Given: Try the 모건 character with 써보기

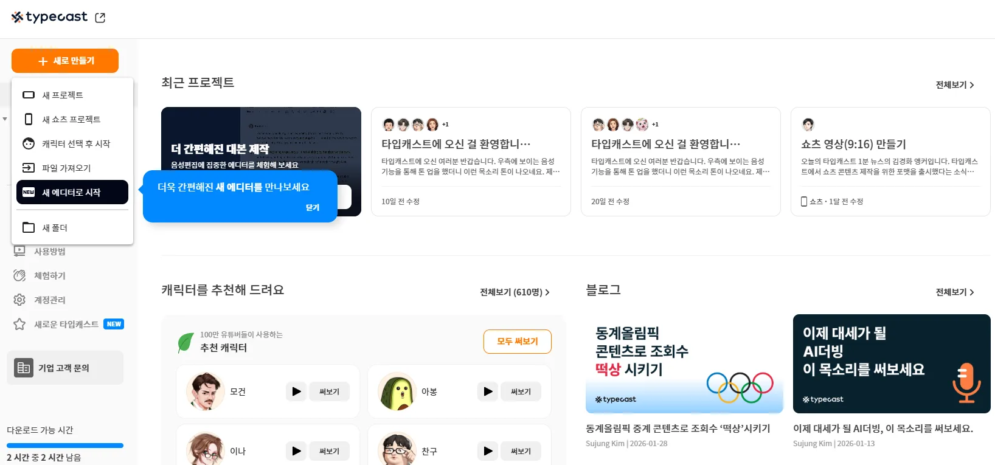Looking at the screenshot, I should [x=329, y=391].
